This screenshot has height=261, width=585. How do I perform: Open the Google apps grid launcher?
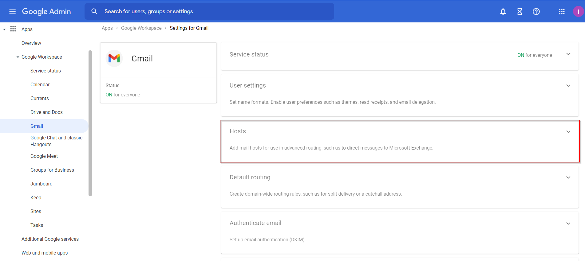tap(562, 12)
